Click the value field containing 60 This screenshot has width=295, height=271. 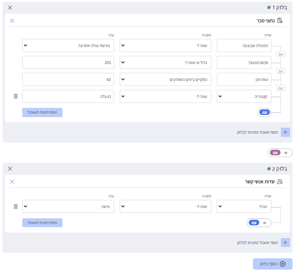(x=68, y=79)
